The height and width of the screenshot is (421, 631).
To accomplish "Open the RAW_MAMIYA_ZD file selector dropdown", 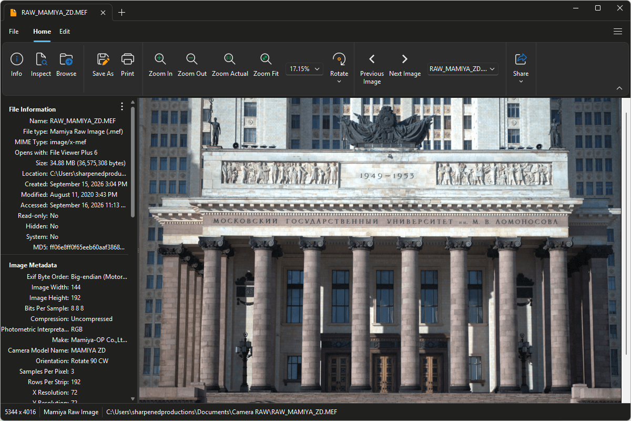I will point(463,68).
